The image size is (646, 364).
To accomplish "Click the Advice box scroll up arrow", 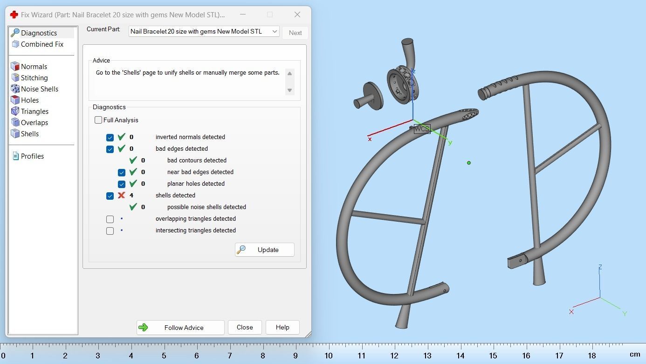I will pyautogui.click(x=289, y=73).
